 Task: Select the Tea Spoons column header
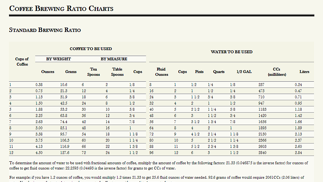click(x=93, y=72)
